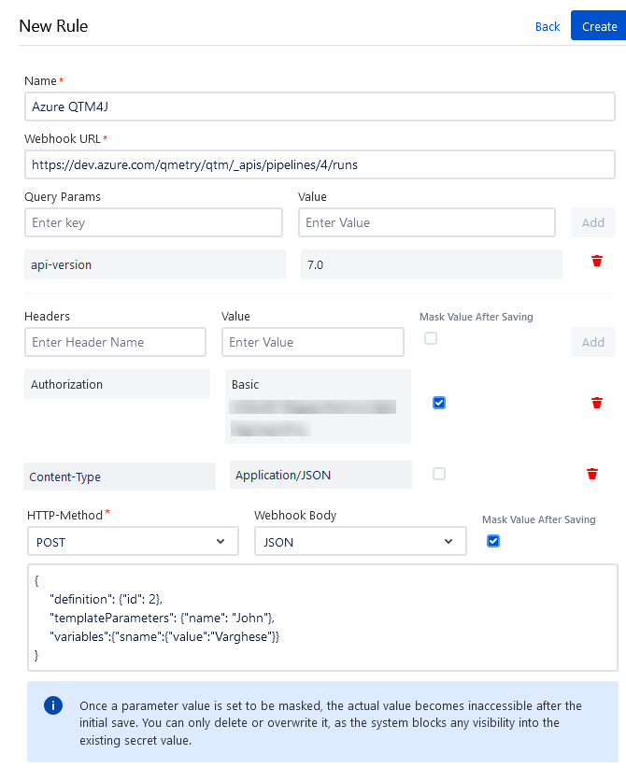Click the Enter Header Name field
Viewport: 626px width, 768px height.
coord(115,342)
